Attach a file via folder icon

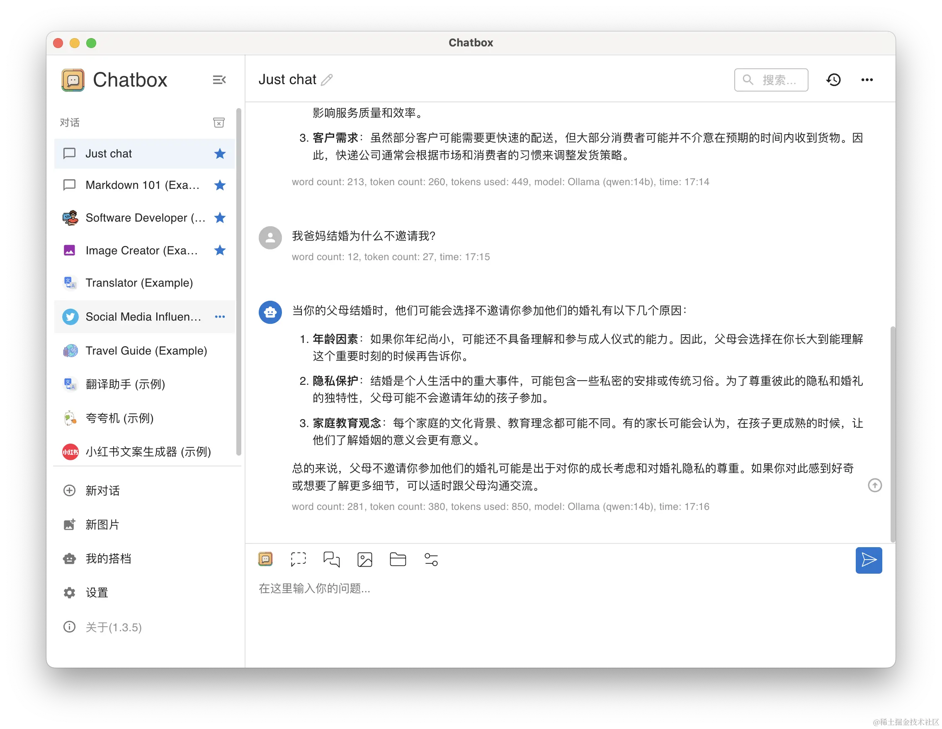click(398, 559)
